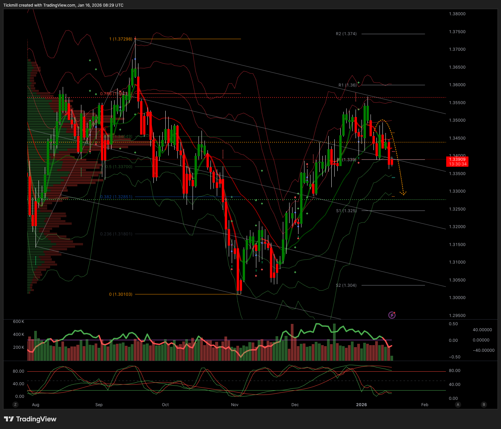Image resolution: width=501 pixels, height=429 pixels.
Task: Click the R1 (1.36) pivot label
Action: (347, 85)
